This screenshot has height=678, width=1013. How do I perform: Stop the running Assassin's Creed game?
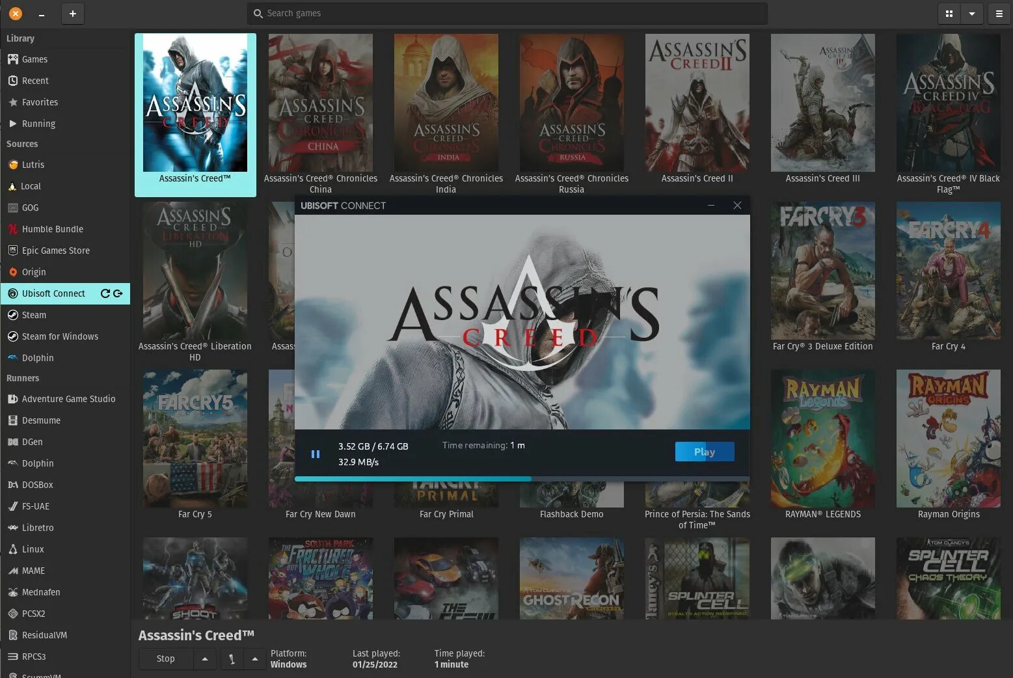pyautogui.click(x=166, y=658)
